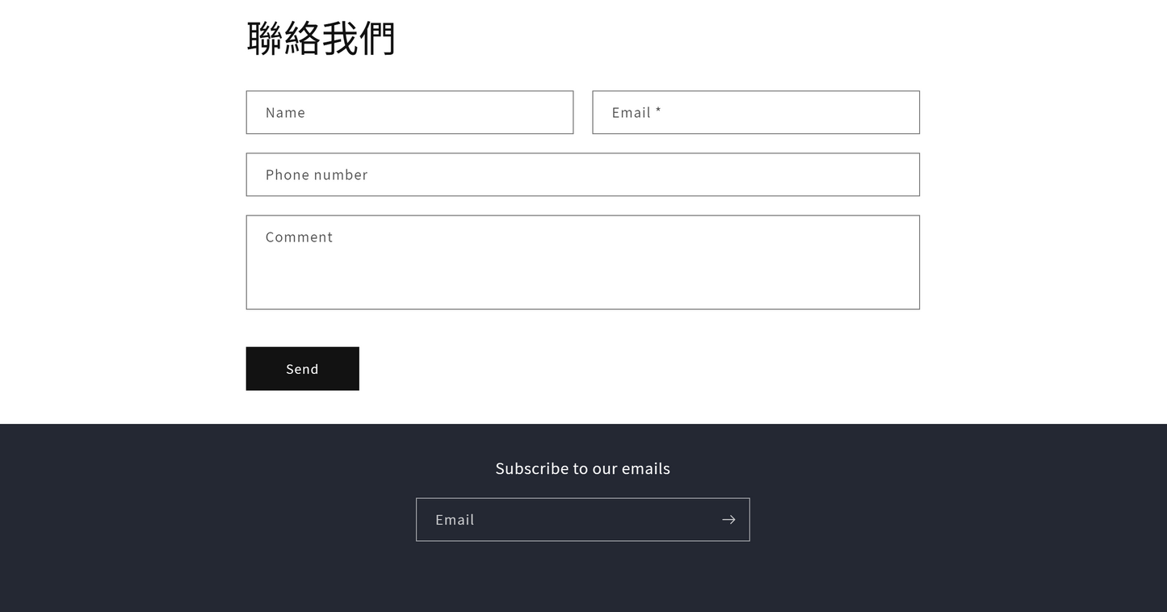
Task: Click right end of Phone number field
Action: click(888, 174)
